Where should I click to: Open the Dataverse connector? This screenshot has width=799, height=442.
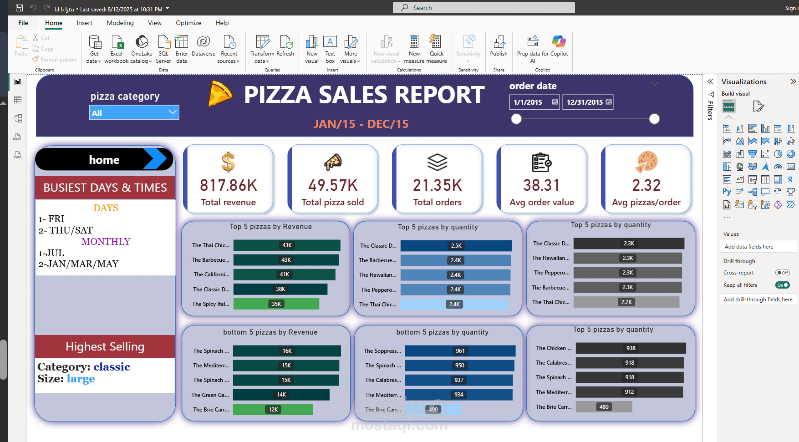point(204,46)
